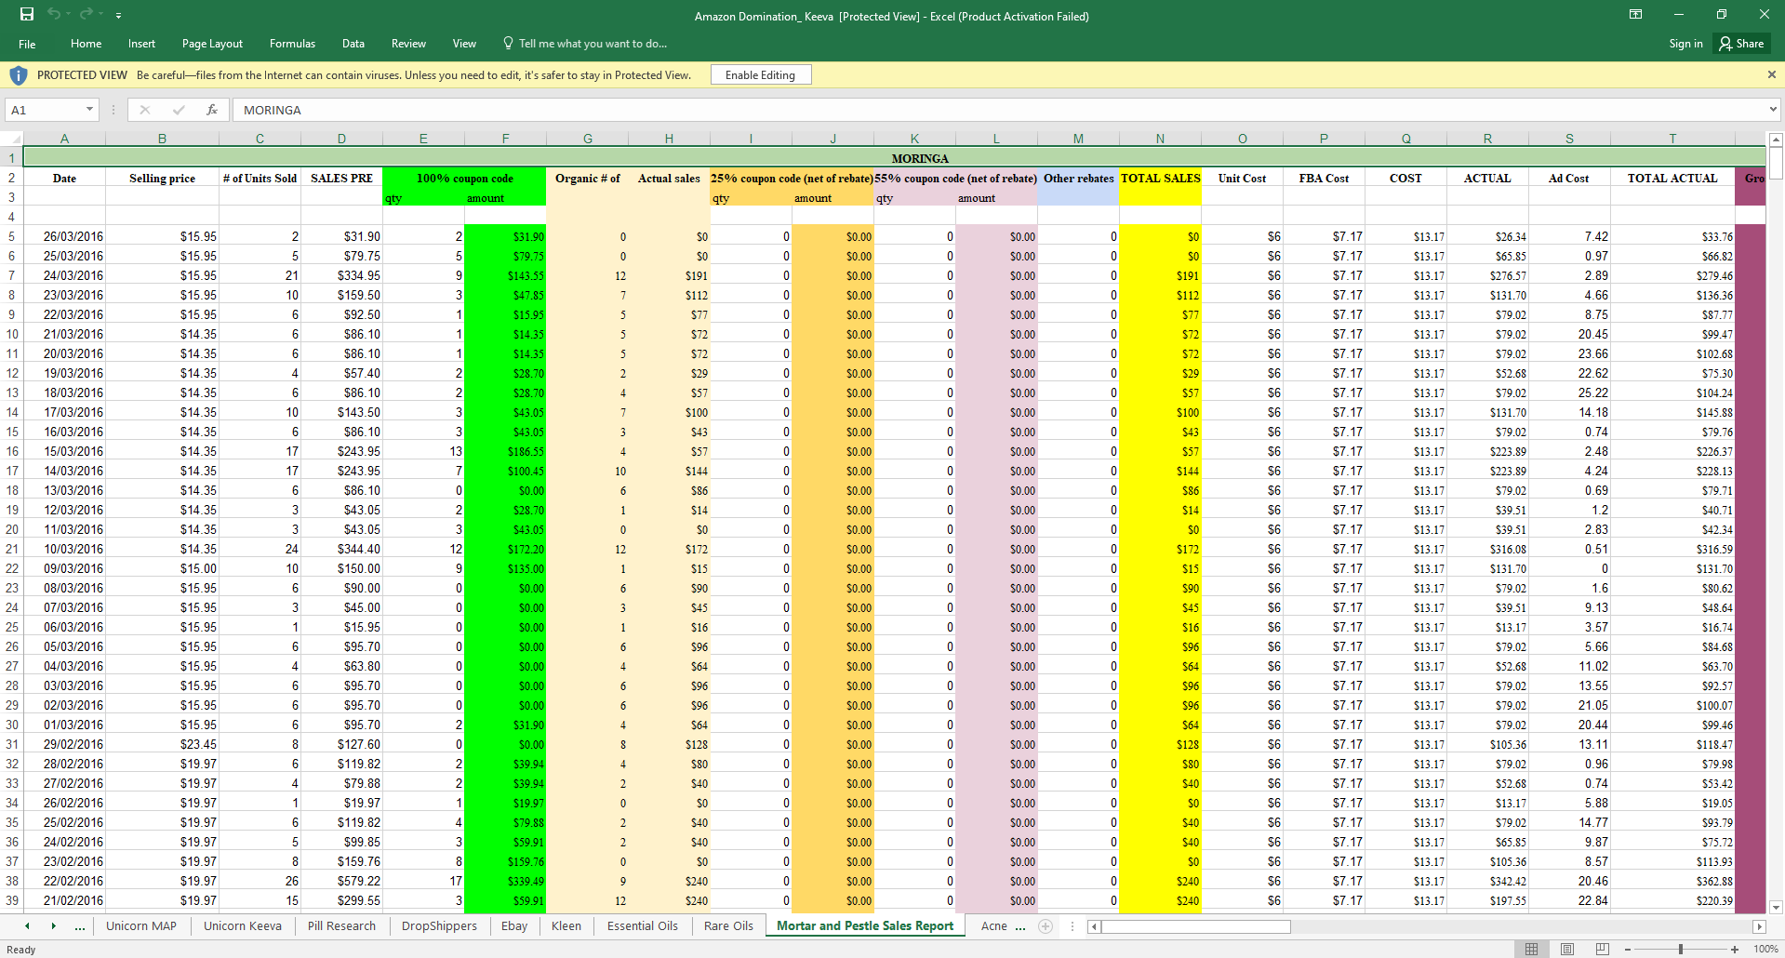1785x958 pixels.
Task: Click Sign in link
Action: pos(1685,44)
